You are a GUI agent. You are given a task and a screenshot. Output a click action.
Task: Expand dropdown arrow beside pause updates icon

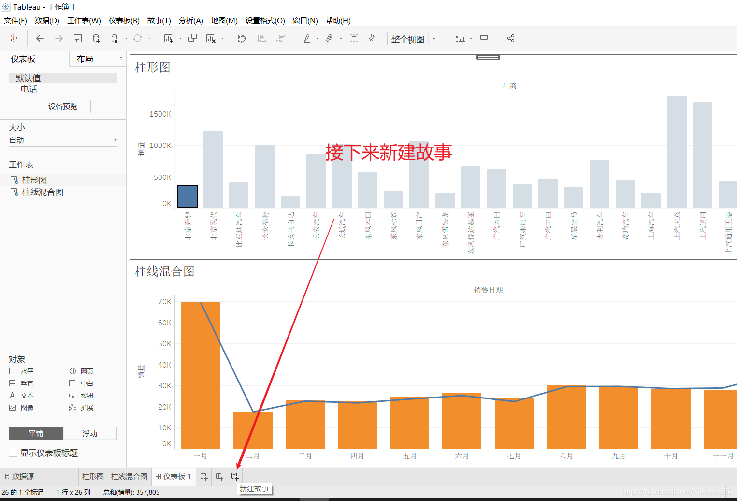[x=126, y=38]
